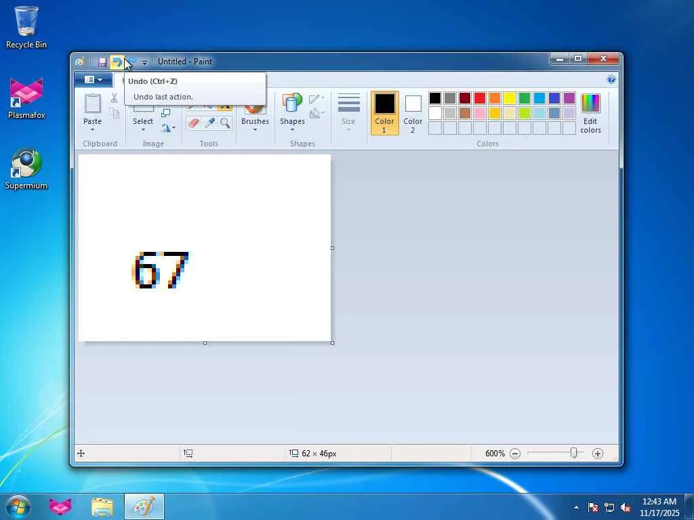Click the "67" drawing on the canvas
This screenshot has height=520, width=694.
161,270
